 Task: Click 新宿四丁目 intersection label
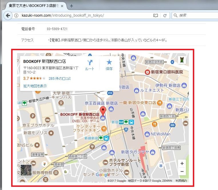click(x=167, y=116)
